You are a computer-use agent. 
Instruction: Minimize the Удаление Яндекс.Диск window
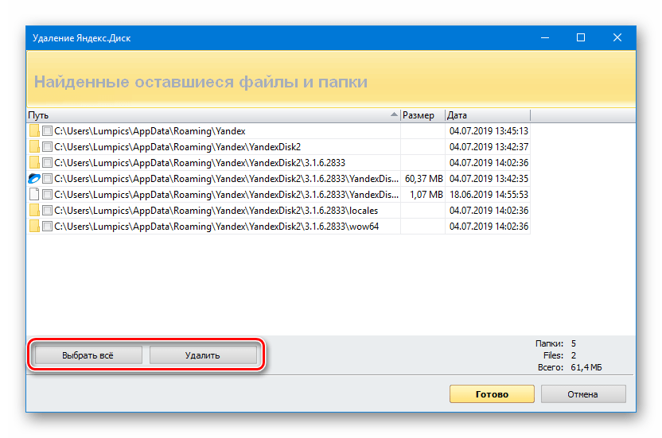pyautogui.click(x=545, y=37)
